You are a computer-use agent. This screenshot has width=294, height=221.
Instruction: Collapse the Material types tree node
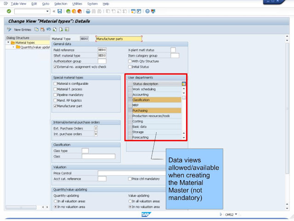pyautogui.click(x=8, y=42)
